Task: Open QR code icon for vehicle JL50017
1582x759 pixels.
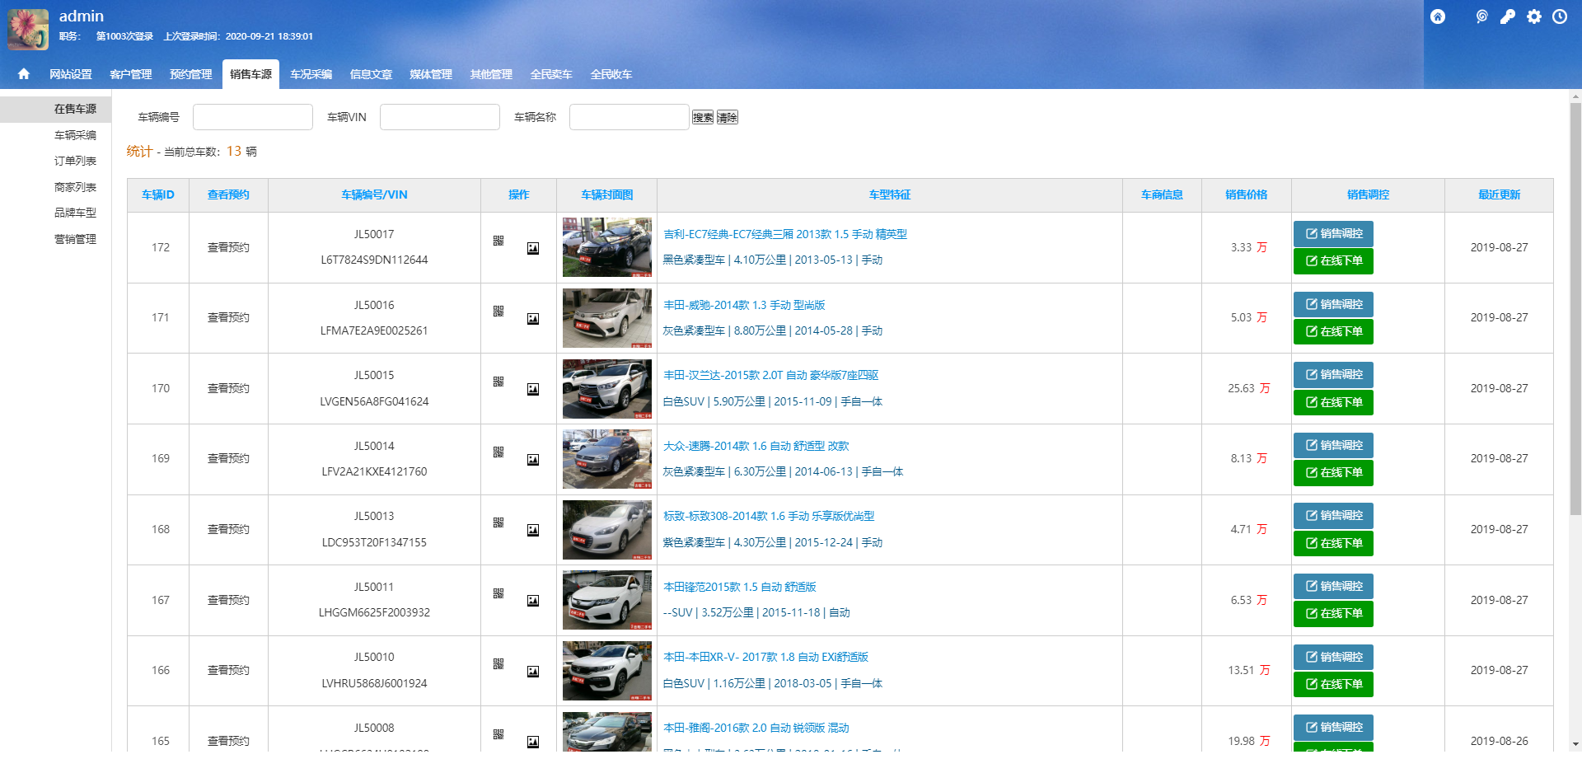Action: pyautogui.click(x=498, y=241)
